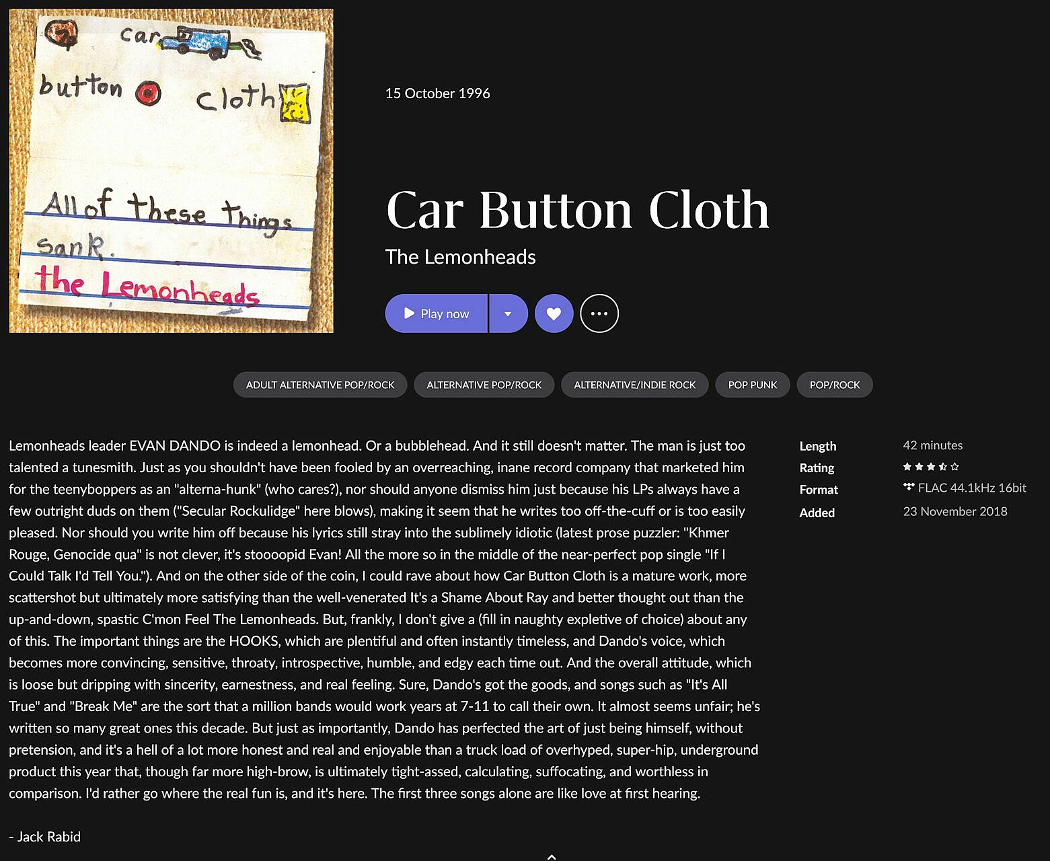The width and height of the screenshot is (1050, 861).
Task: Click the Length label
Action: (818, 446)
